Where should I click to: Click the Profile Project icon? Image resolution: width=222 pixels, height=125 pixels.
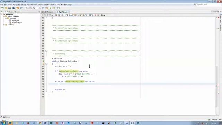click(x=58, y=8)
